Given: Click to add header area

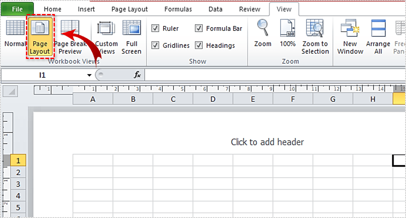Looking at the screenshot, I should [x=267, y=142].
